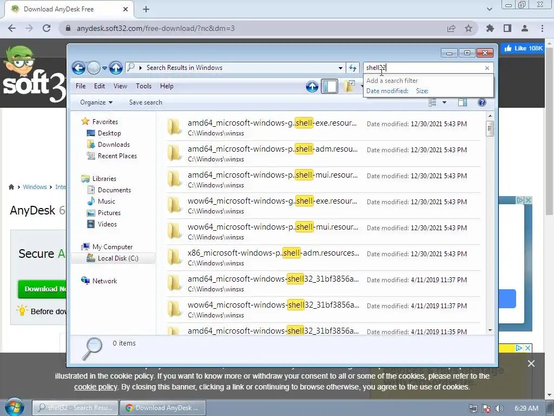The image size is (554, 416).
Task: Add the Size search filter
Action: [x=422, y=91]
